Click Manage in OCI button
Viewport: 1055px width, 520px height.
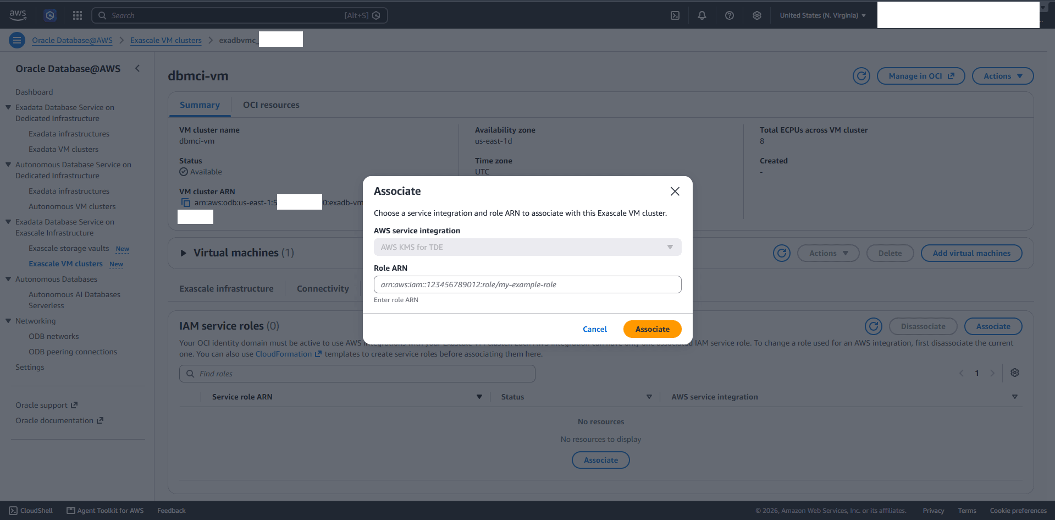pos(921,76)
